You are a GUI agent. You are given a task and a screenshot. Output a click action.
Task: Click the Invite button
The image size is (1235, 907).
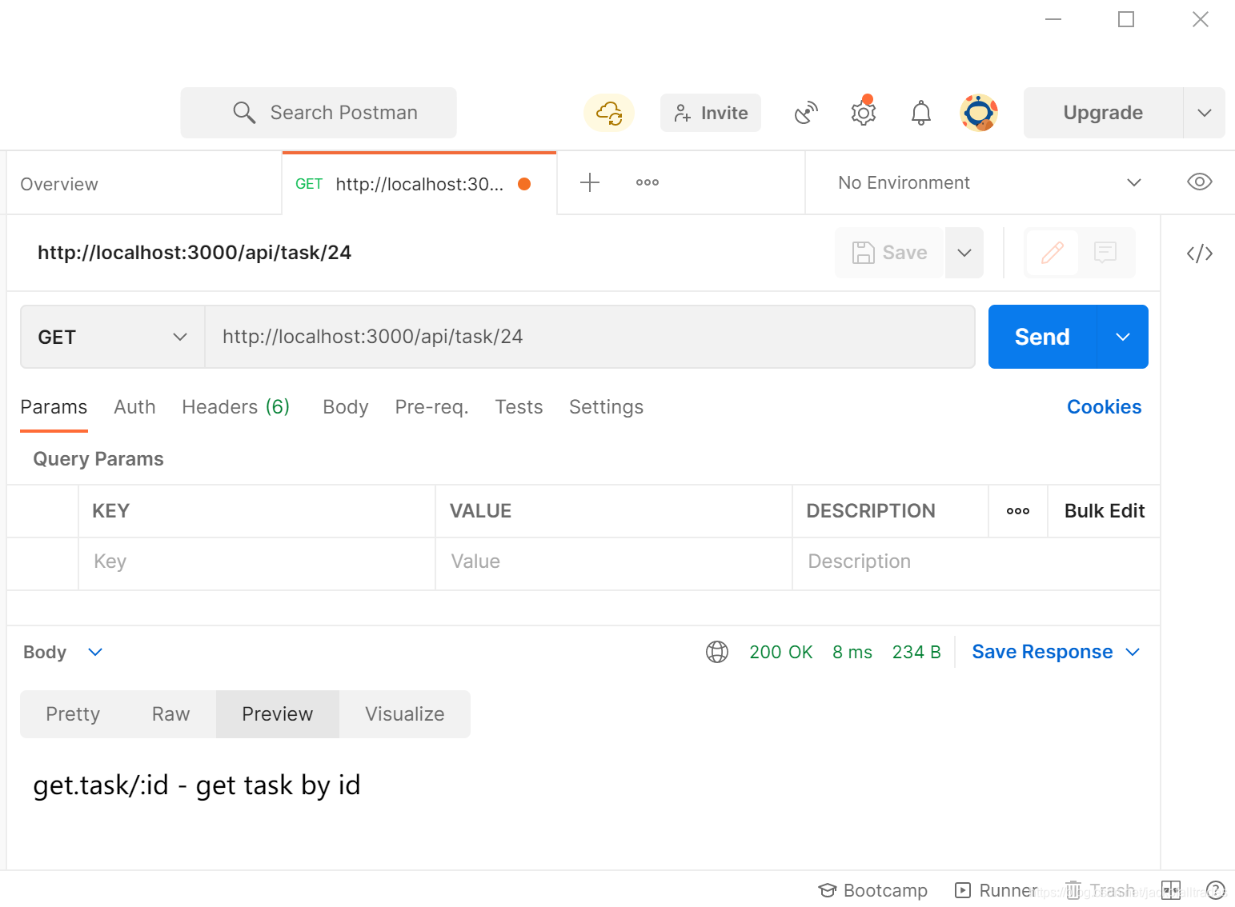(x=711, y=113)
